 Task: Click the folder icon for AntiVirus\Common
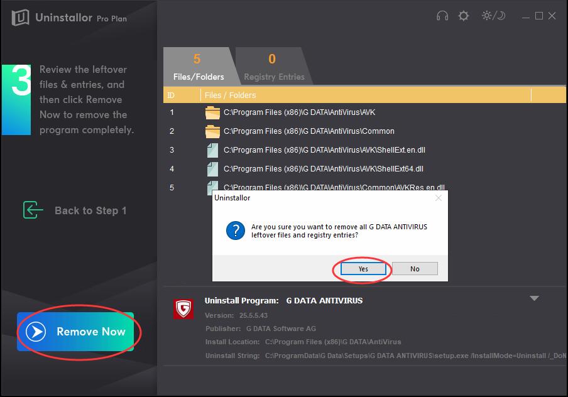212,131
